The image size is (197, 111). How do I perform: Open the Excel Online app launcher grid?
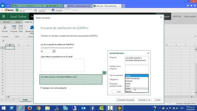tap(4, 16)
